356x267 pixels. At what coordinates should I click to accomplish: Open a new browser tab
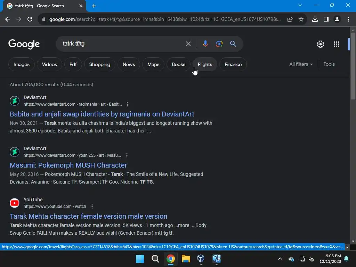(x=94, y=6)
